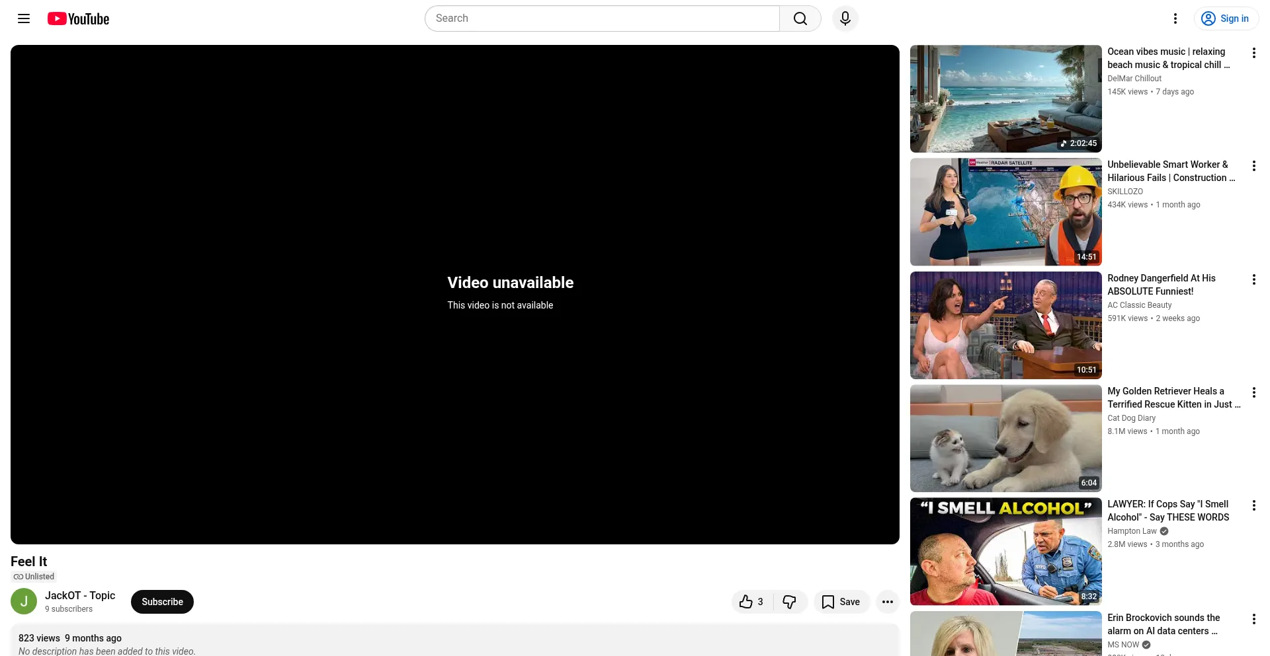Click title "My Golden Retriever Heals a Terrified"

coord(1174,398)
